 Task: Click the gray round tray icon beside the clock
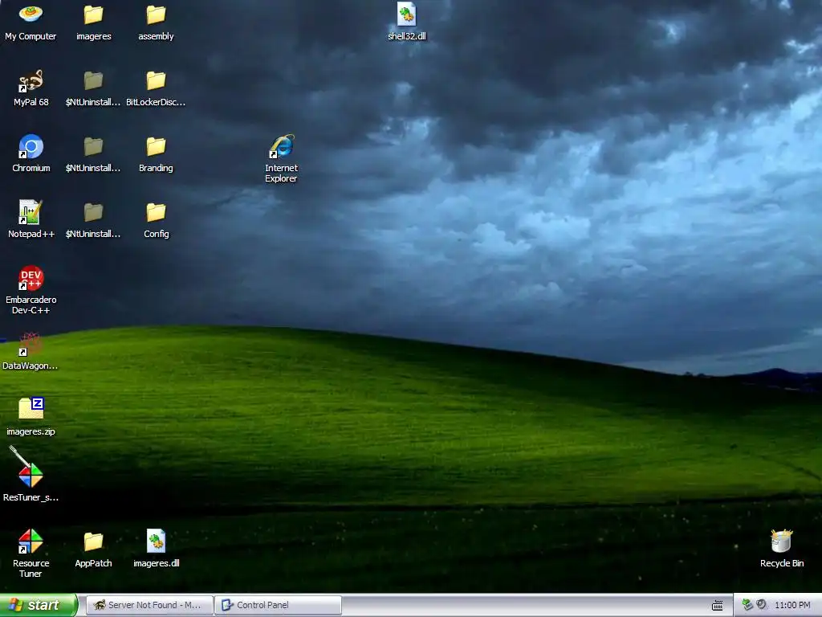761,605
